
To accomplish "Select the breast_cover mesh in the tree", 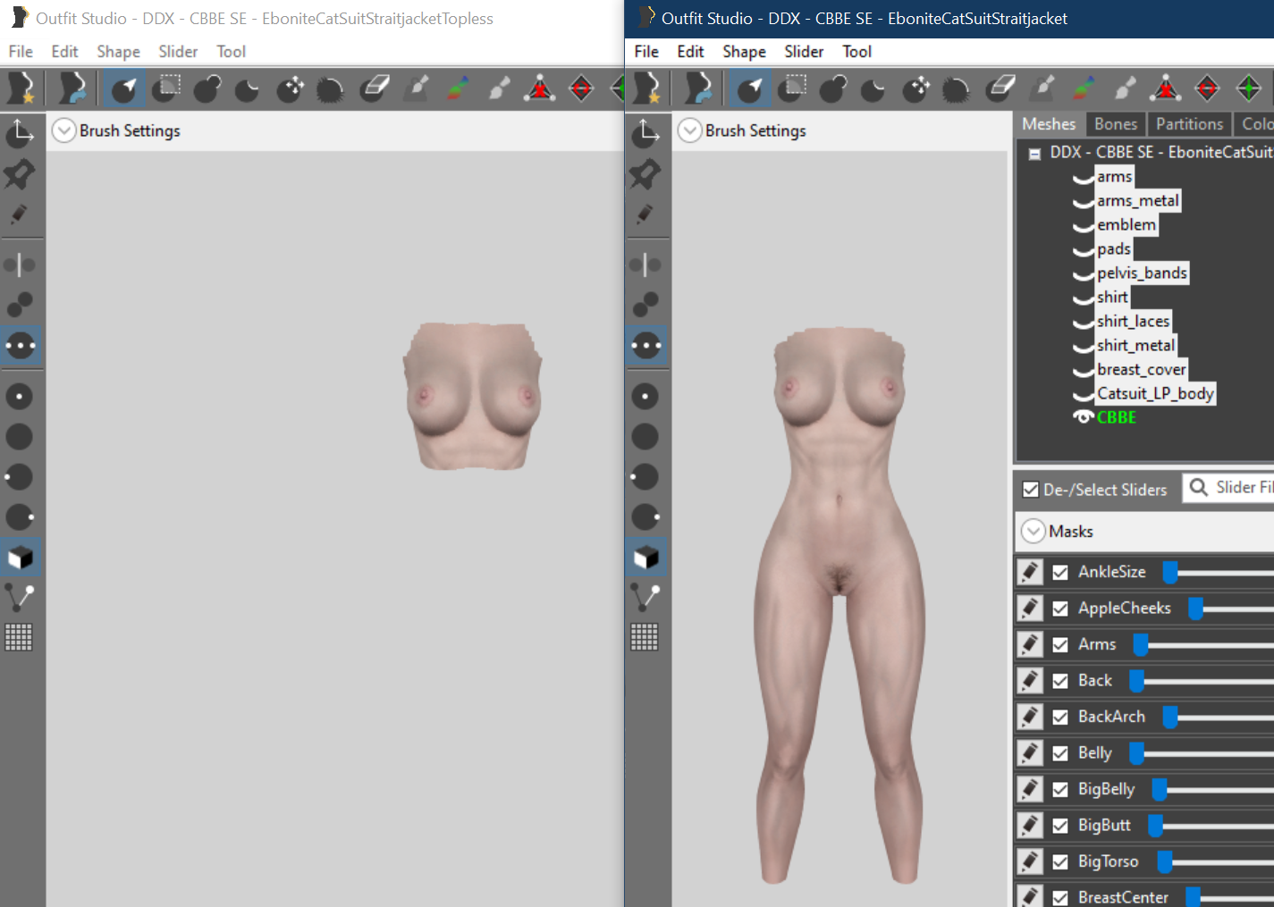I will click(1142, 369).
